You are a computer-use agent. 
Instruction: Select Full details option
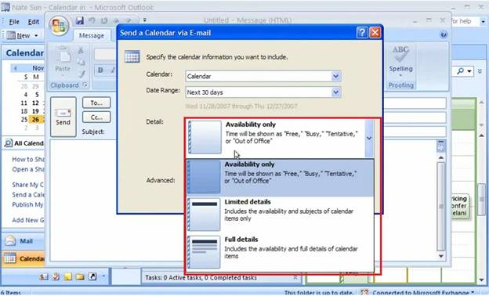tap(281, 252)
